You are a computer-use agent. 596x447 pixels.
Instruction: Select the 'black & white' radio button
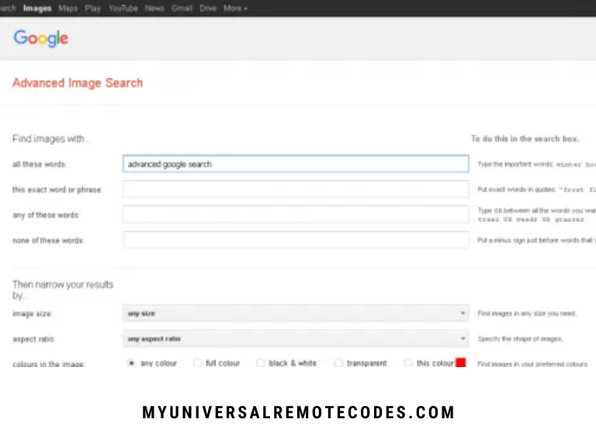[x=260, y=363]
